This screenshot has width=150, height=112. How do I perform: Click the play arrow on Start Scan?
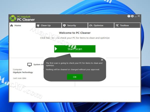tap(56, 49)
